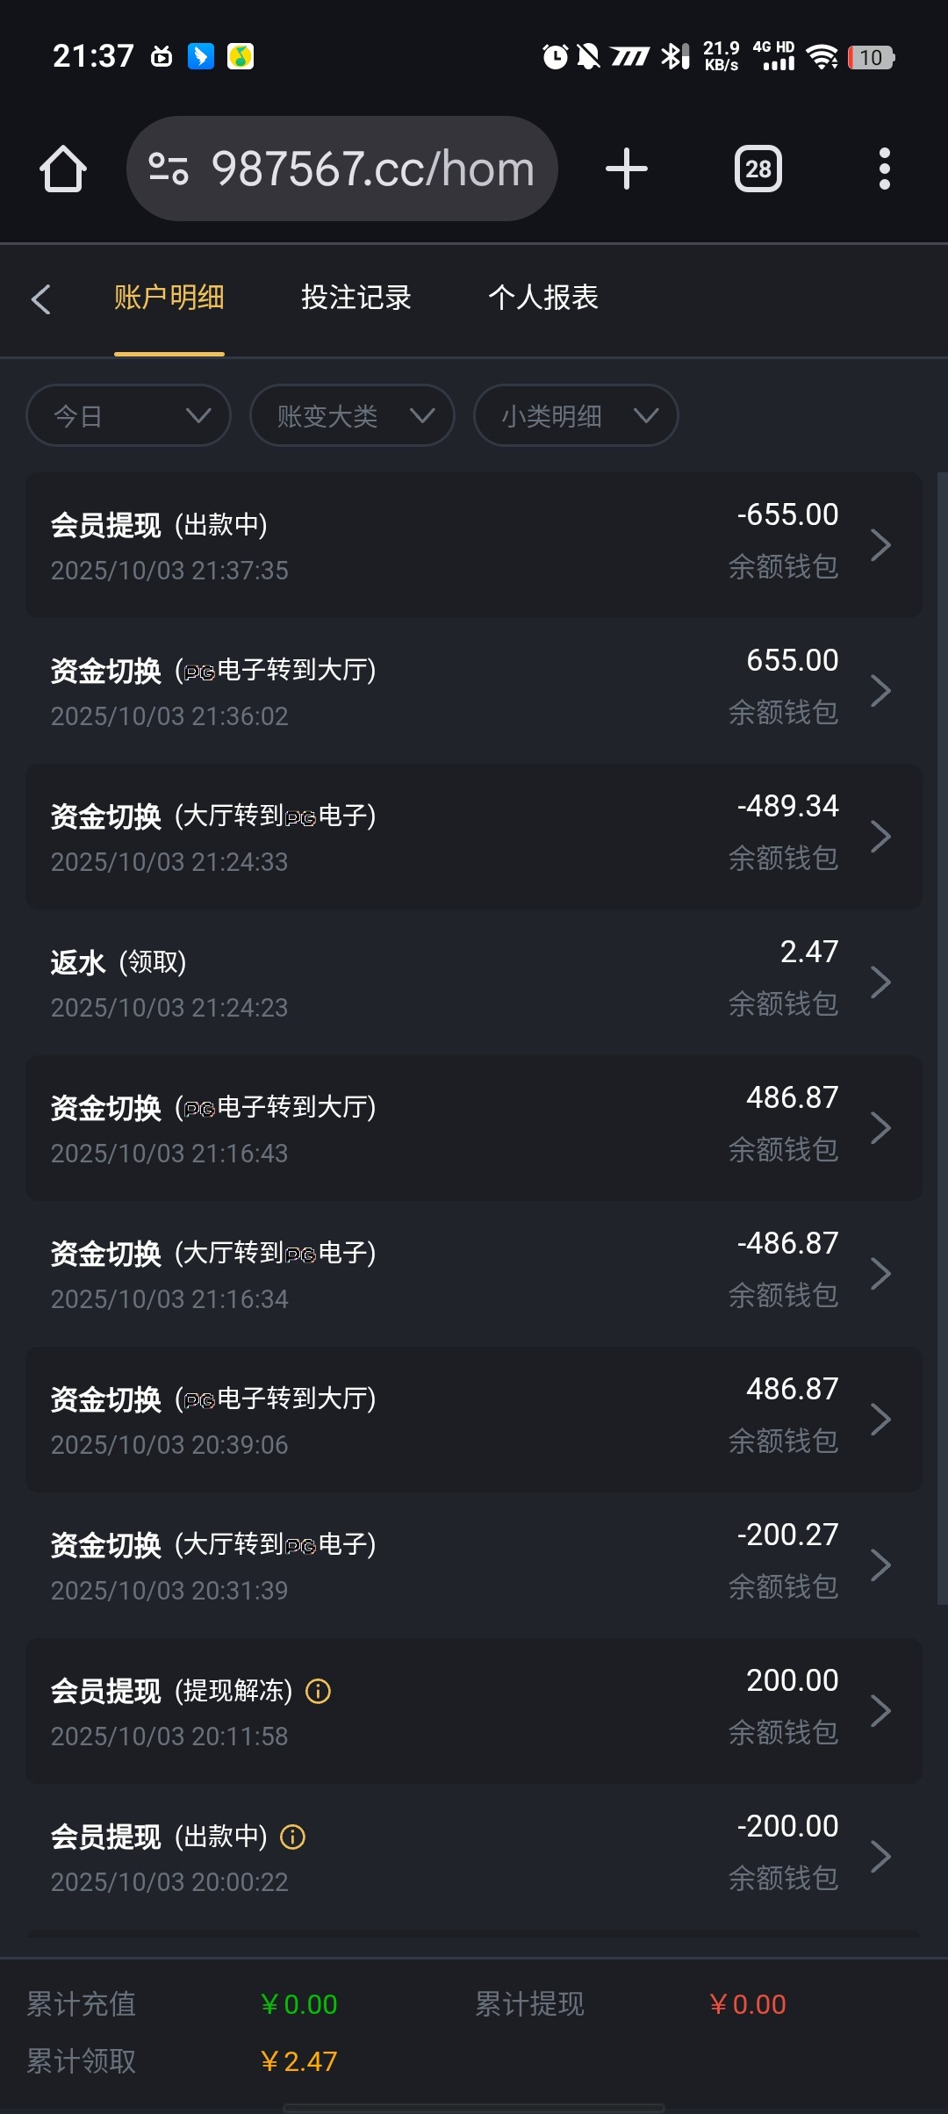
Task: Expand details arrow for -489.34 transfer
Action: [880, 837]
